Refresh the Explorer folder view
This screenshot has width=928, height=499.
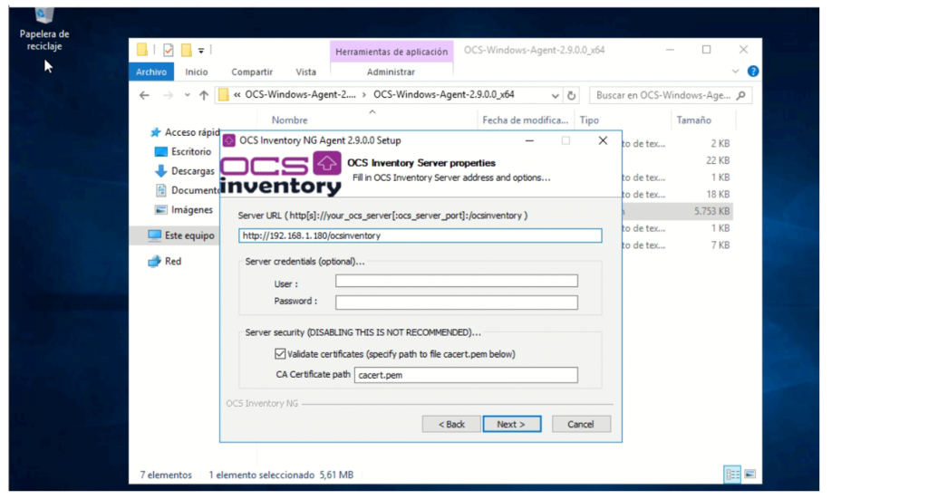(x=571, y=95)
